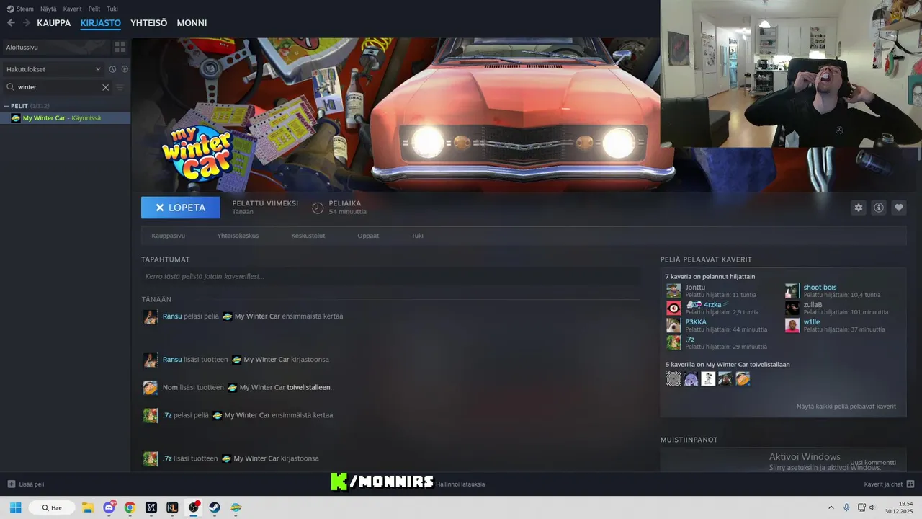Open Kaverit ja chat

click(x=883, y=484)
